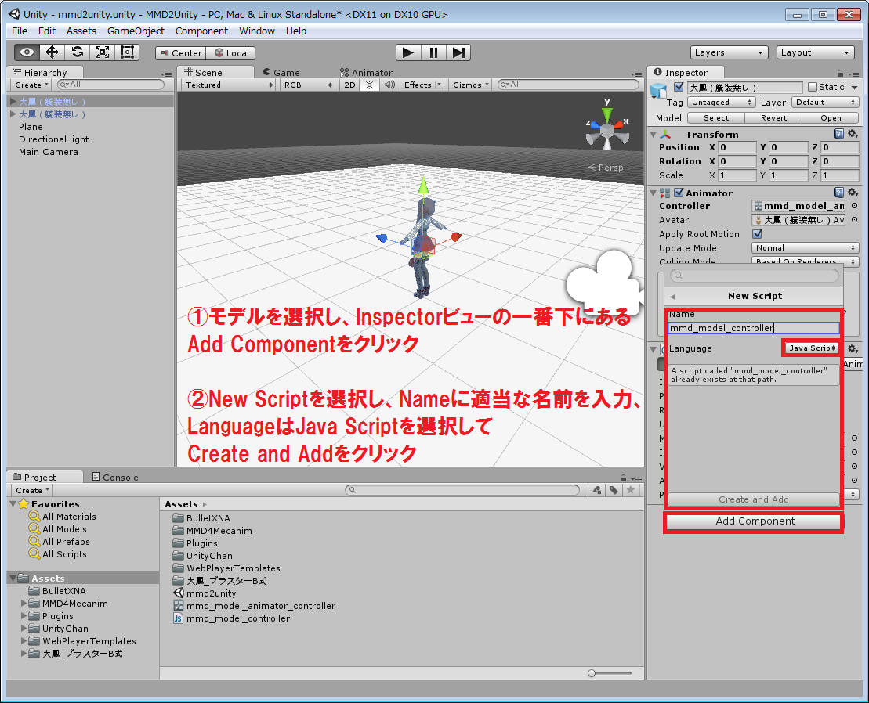This screenshot has height=703, width=869.
Task: Click the Inspector lock icon
Action: (x=840, y=73)
